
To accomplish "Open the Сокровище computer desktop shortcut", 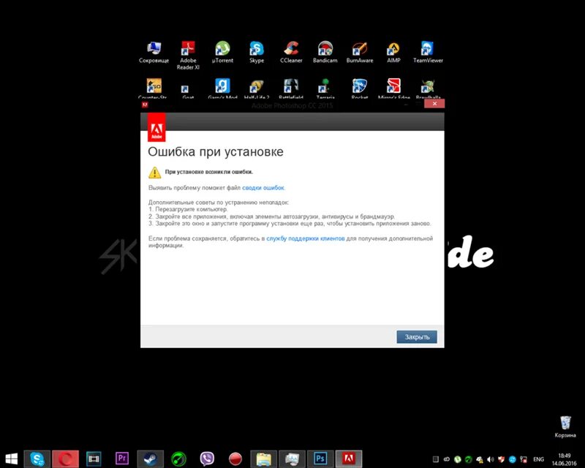I will [x=154, y=52].
